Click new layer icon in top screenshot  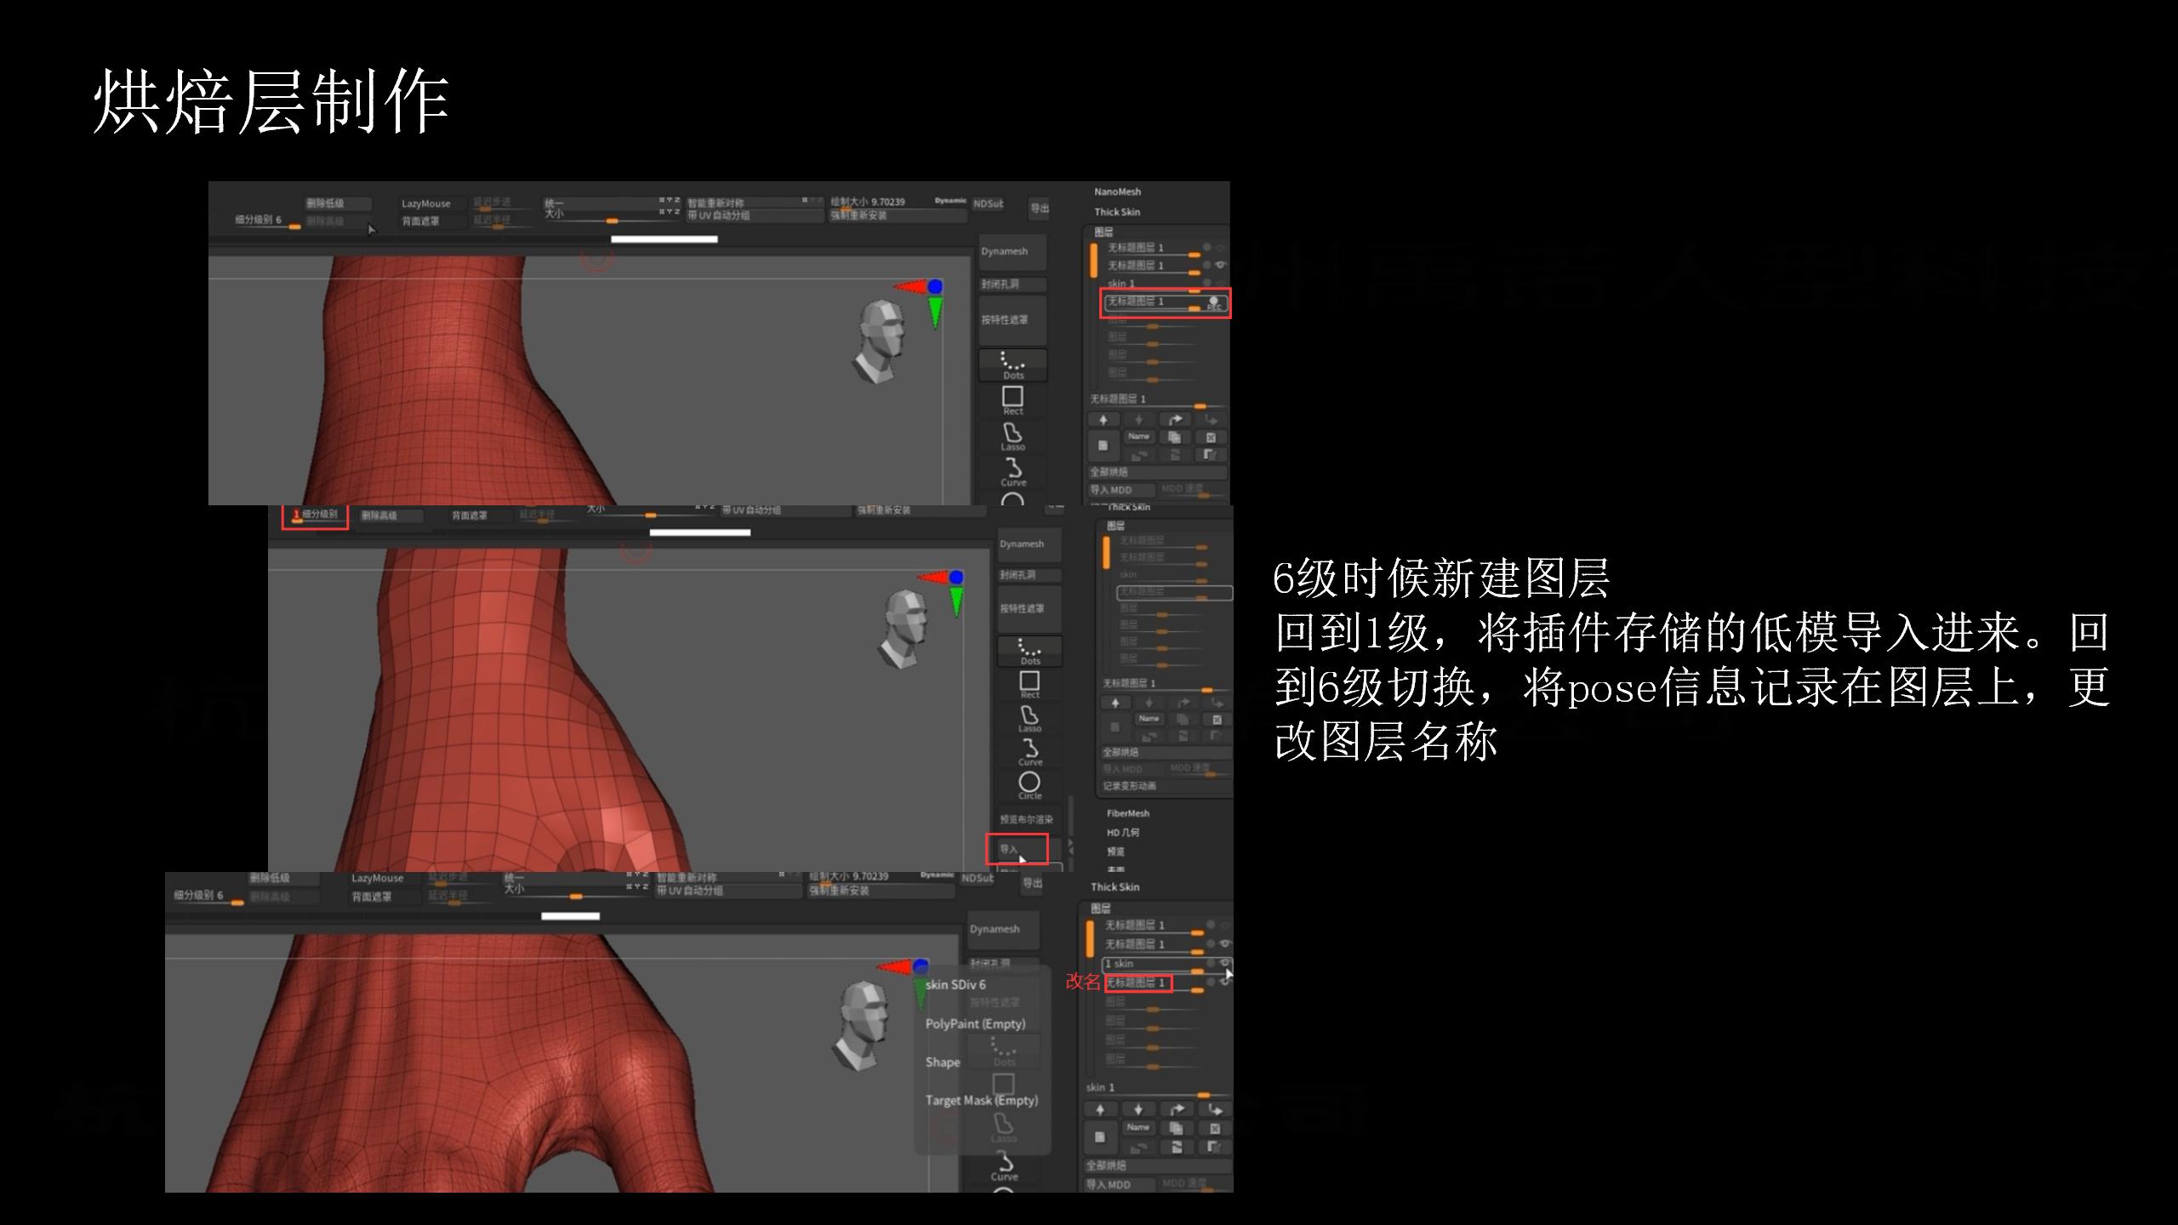coord(1103,445)
